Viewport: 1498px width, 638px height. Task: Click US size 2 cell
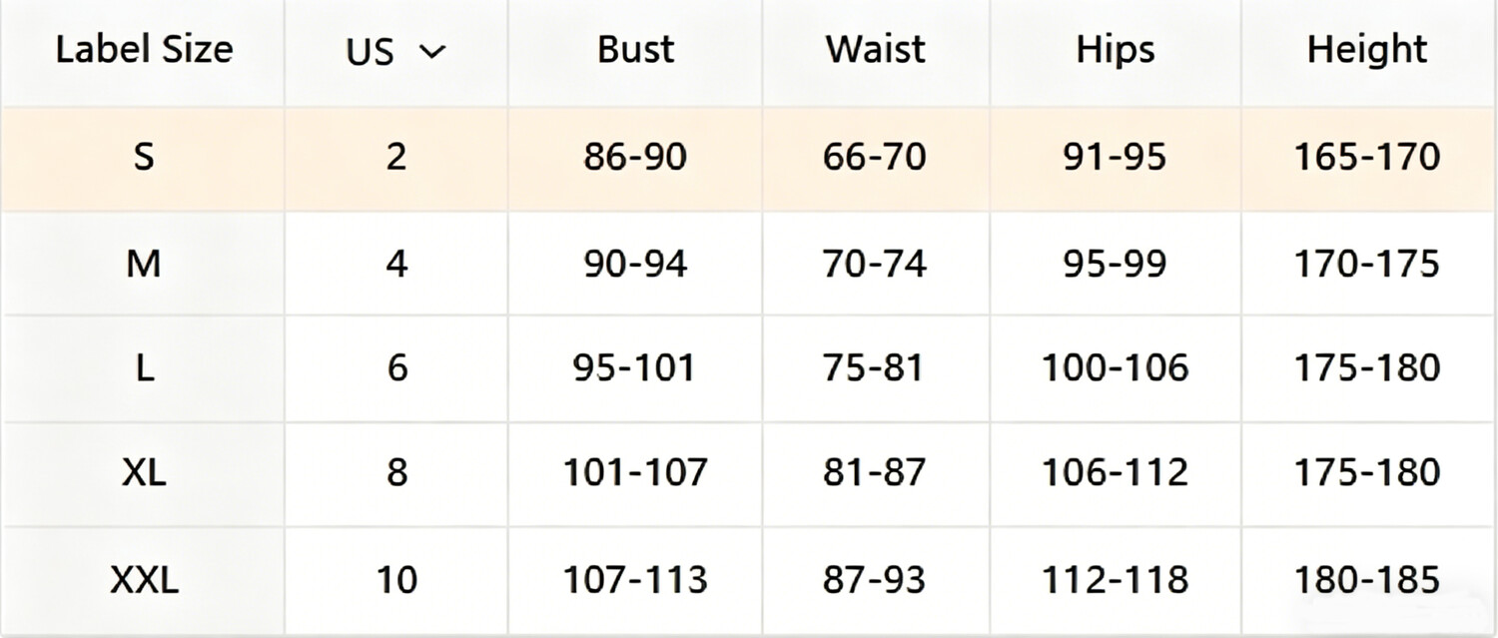click(395, 158)
